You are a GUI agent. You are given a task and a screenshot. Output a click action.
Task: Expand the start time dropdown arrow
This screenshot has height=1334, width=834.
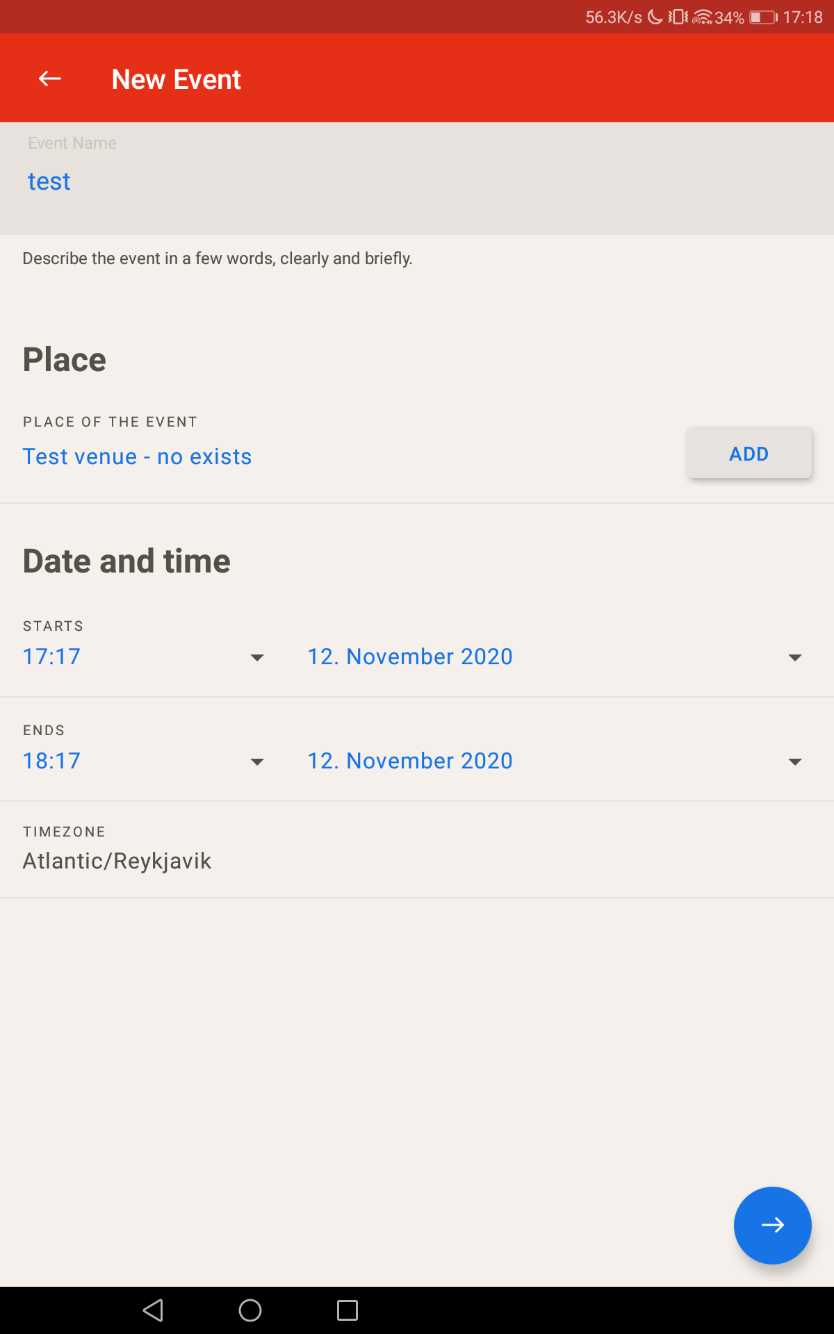[257, 657]
